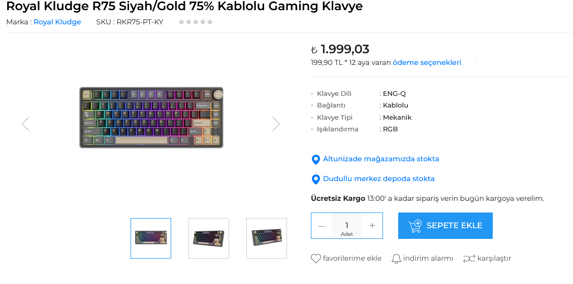
Task: Open the Altunizade mağazamızda stokta link
Action: [x=381, y=159]
